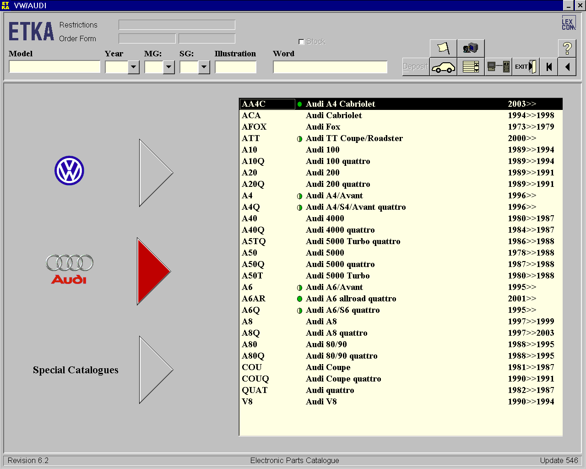Select the QUAT Audi quattro row
Screen dimensions: 586x469
401,390
